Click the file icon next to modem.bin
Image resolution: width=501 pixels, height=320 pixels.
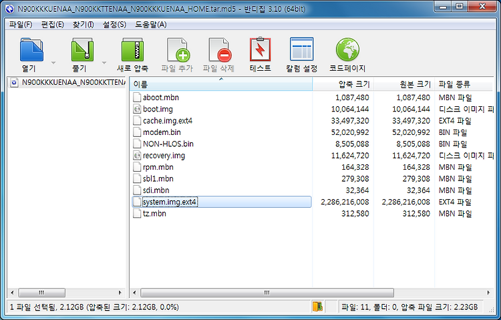[x=137, y=132]
